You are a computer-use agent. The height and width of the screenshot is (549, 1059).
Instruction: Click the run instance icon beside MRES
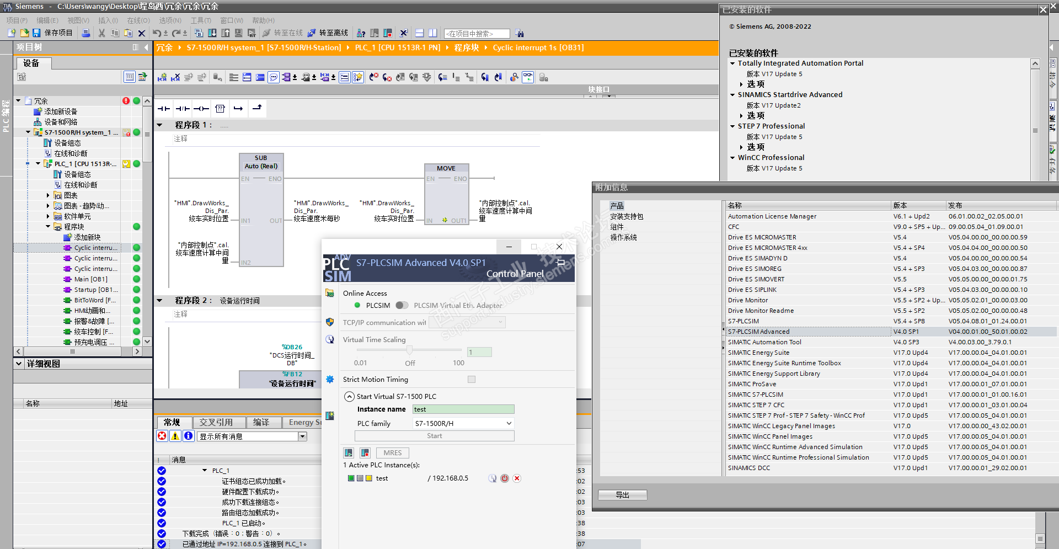[x=349, y=453]
